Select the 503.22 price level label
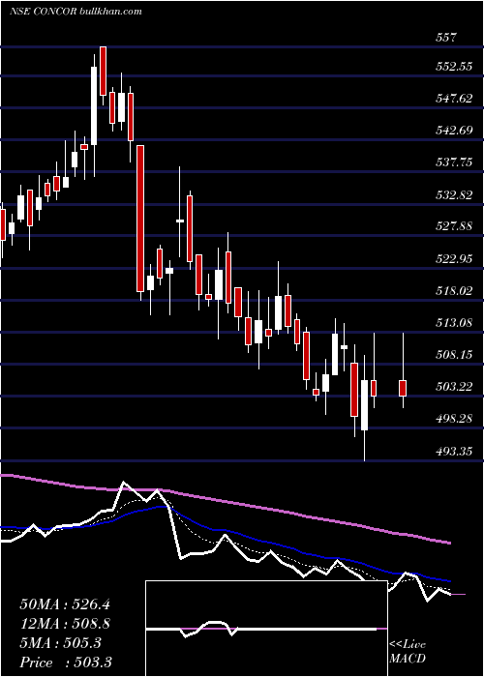Viewport: 484px width, 677px height. 454,387
